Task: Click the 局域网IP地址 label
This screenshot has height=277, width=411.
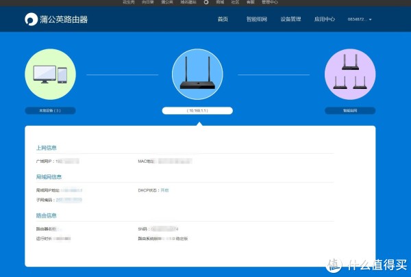Action: (x=48, y=190)
